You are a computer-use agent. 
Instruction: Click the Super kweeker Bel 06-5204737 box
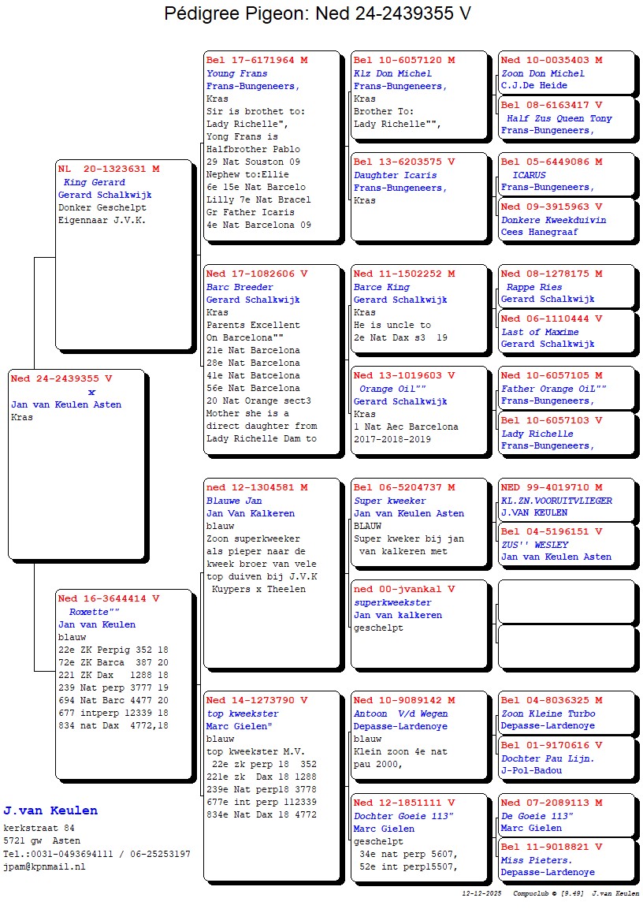click(419, 521)
